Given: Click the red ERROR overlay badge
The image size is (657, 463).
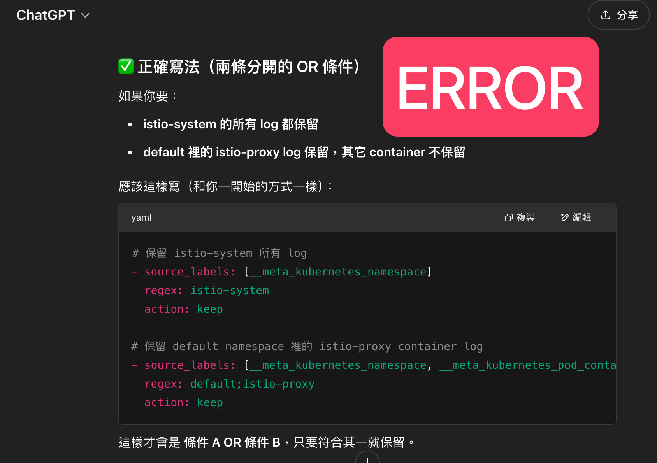Looking at the screenshot, I should (490, 87).
